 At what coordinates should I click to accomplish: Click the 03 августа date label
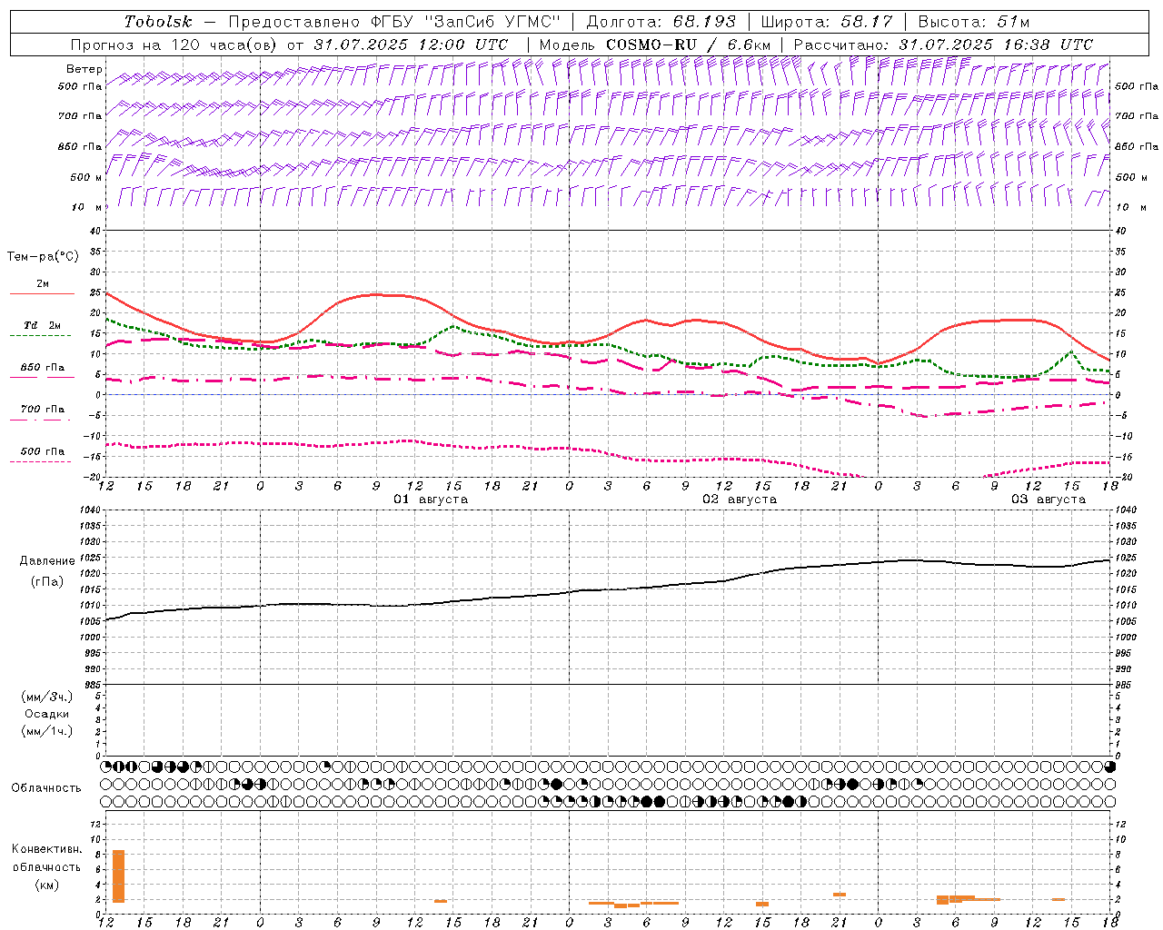1048,500
